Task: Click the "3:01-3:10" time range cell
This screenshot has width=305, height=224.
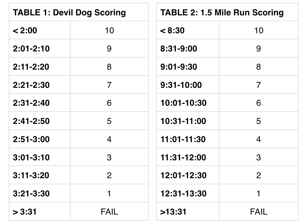Action: point(31,157)
